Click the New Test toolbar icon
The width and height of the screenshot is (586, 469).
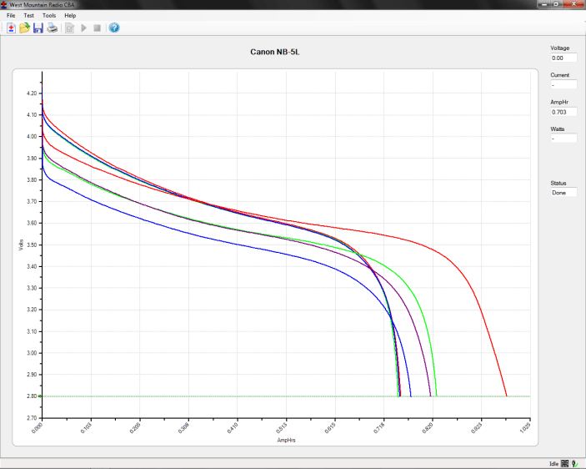(11, 28)
